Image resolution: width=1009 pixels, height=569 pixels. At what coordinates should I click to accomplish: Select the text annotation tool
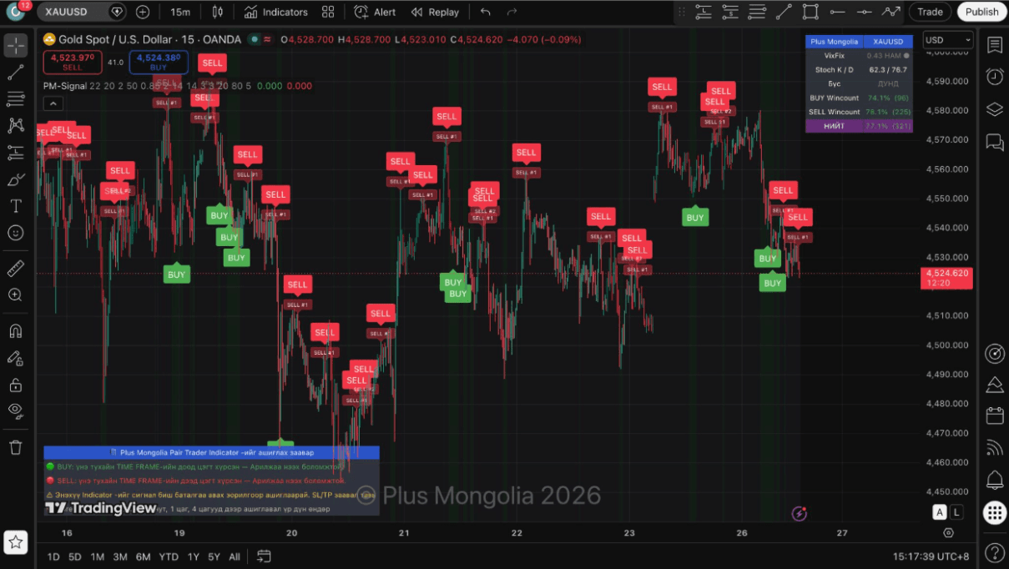(15, 205)
